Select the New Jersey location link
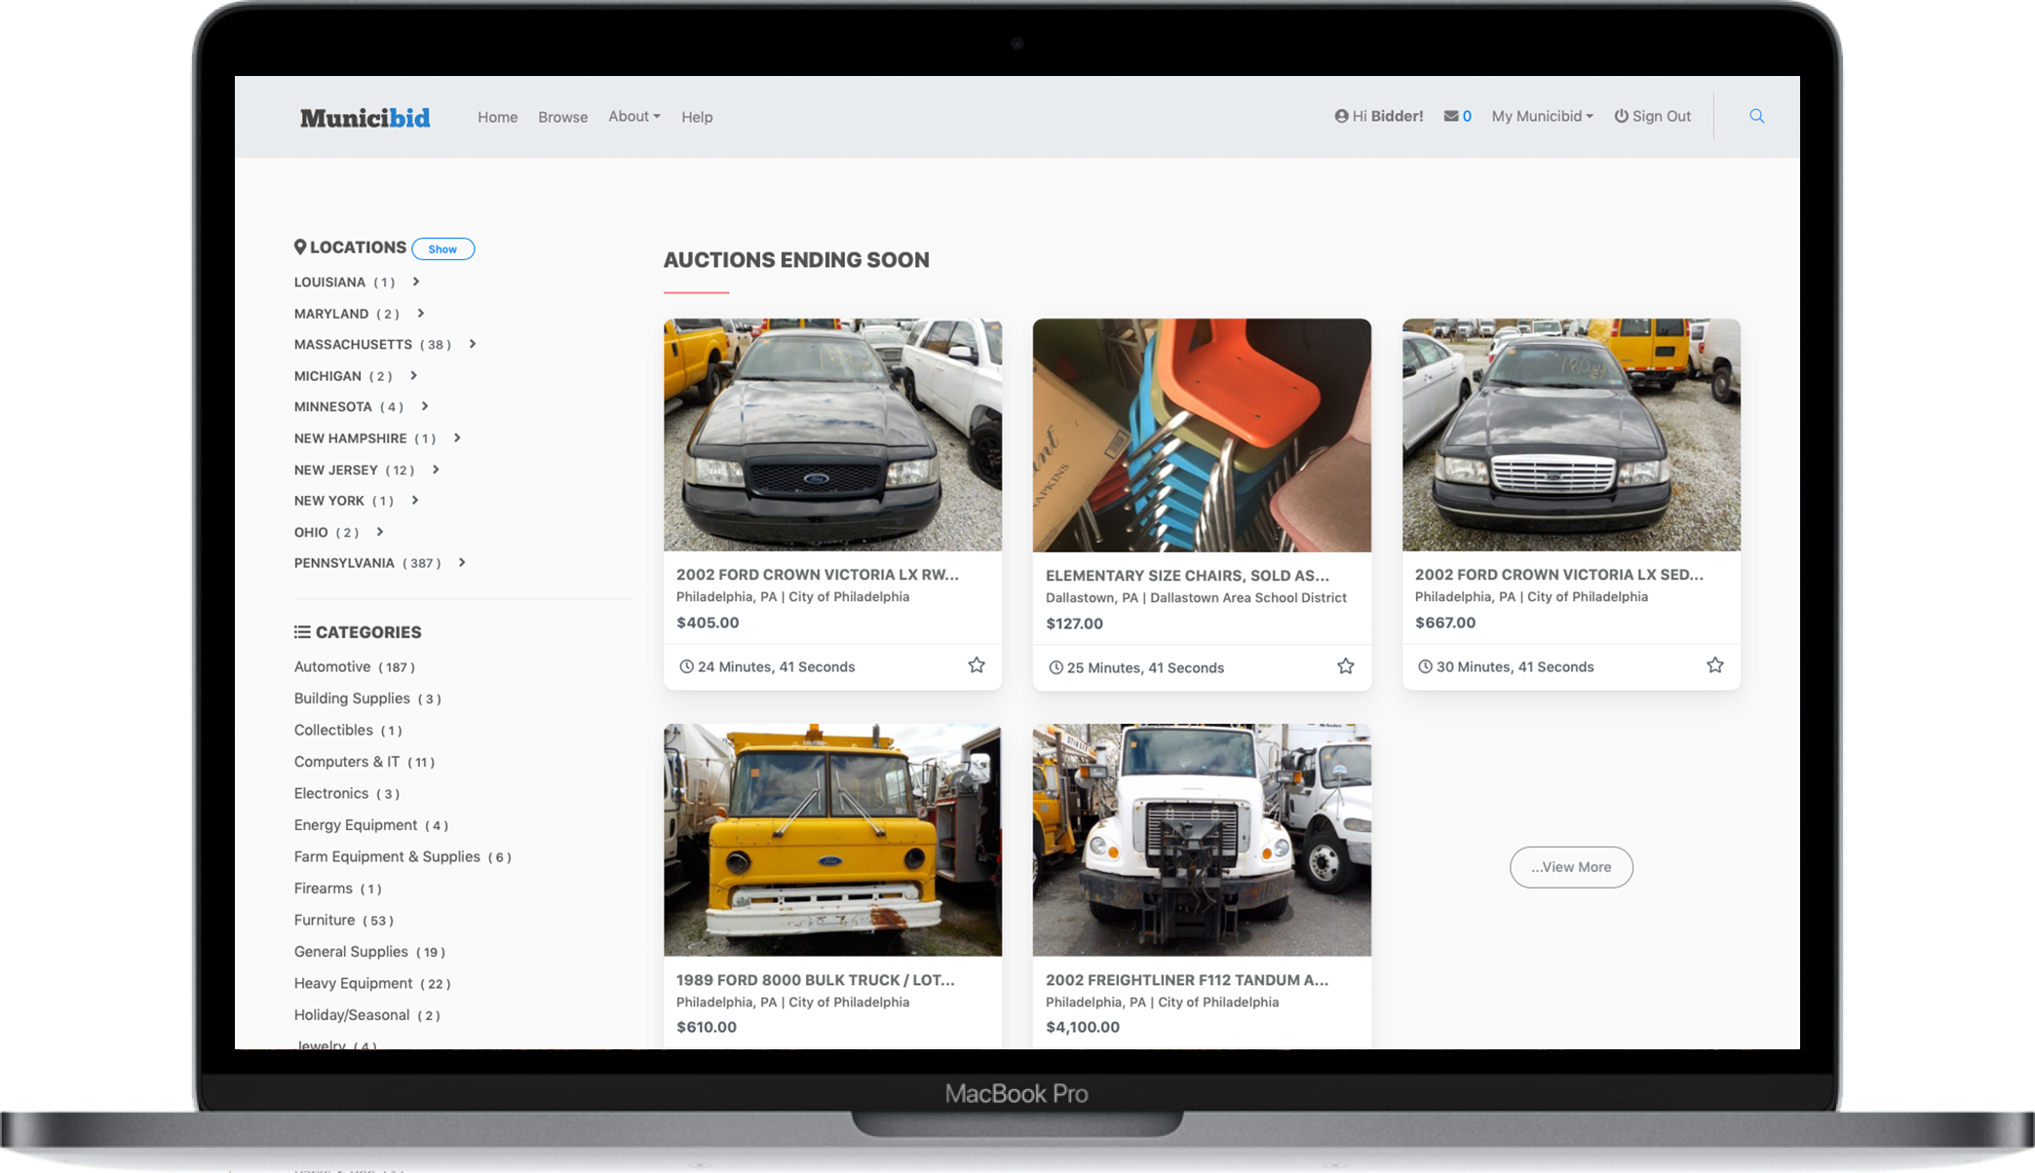The image size is (2035, 1173). (x=335, y=470)
